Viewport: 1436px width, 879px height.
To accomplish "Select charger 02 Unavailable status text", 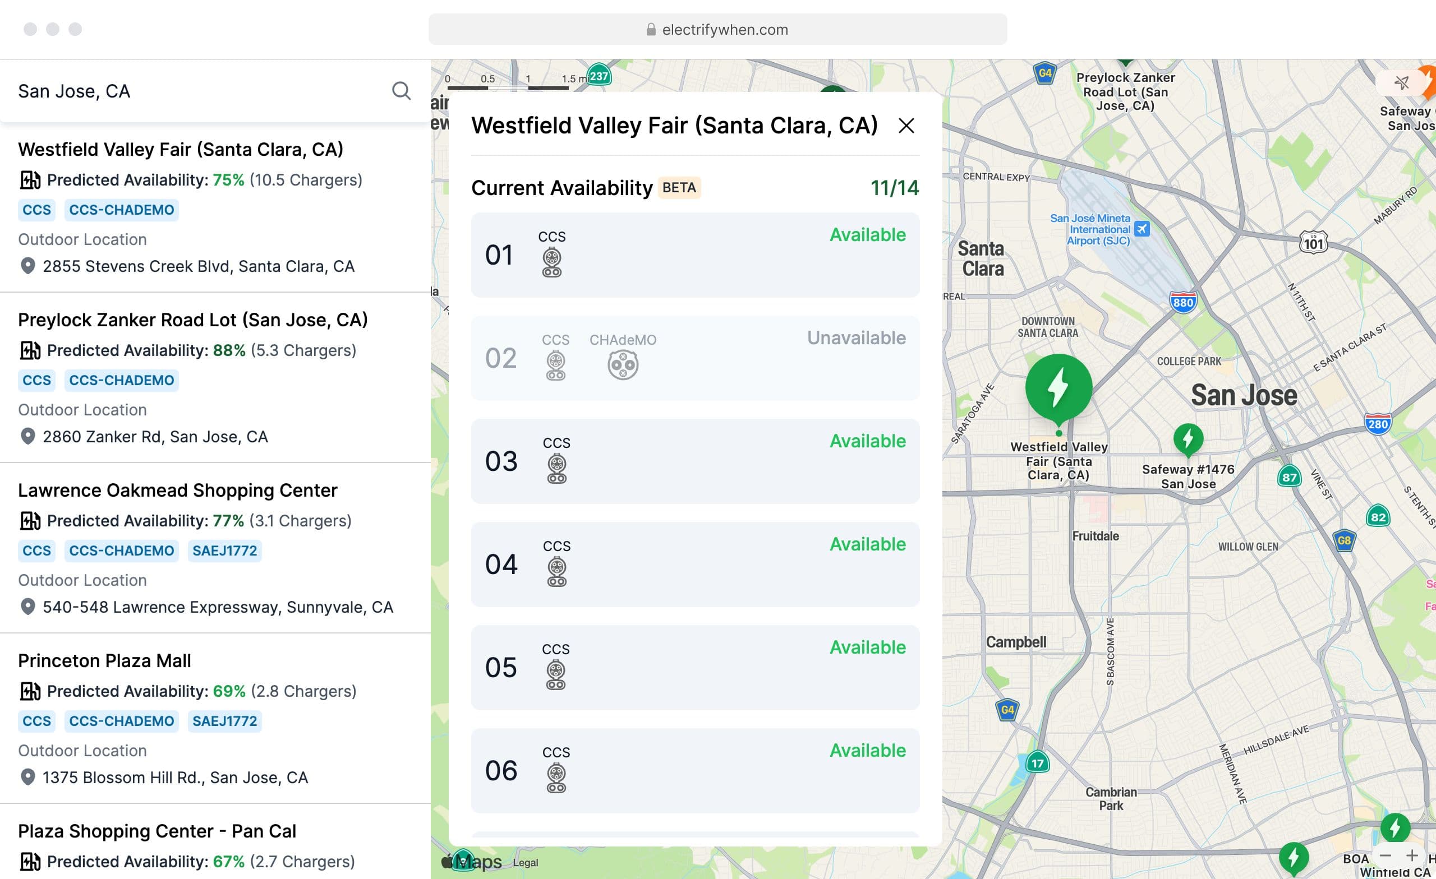I will (856, 338).
